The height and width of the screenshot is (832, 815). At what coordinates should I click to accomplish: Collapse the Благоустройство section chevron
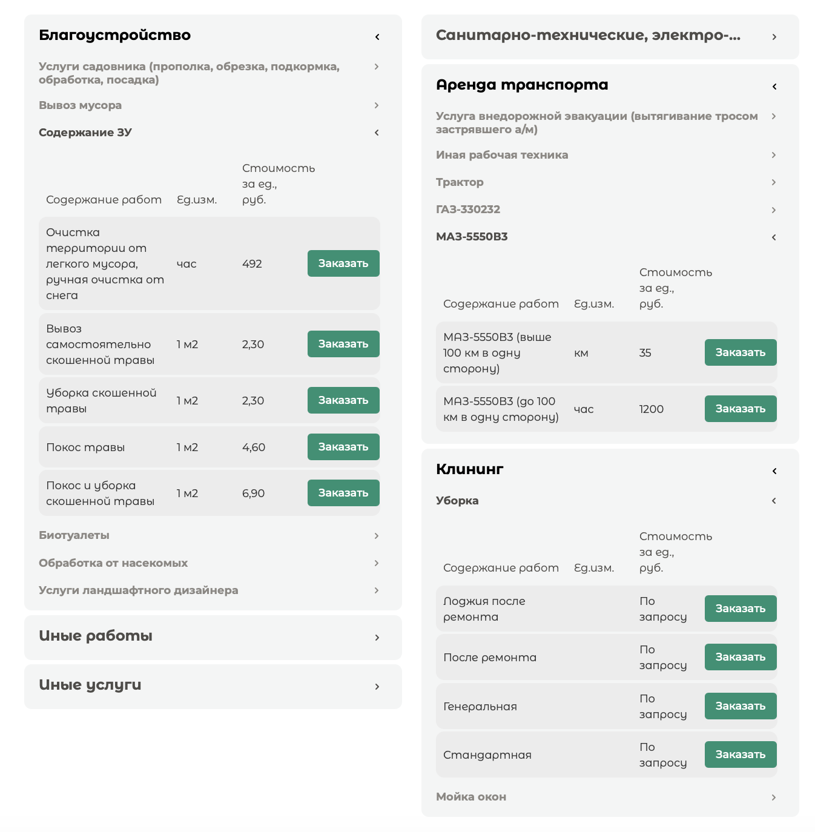point(377,37)
